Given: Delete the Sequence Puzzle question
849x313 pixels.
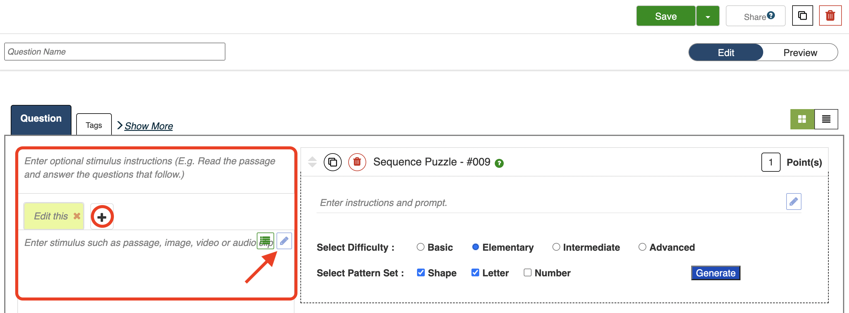Looking at the screenshot, I should (357, 162).
